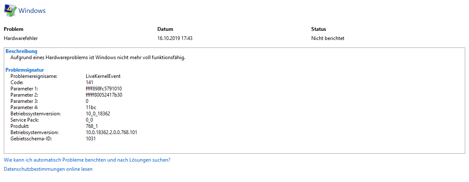This screenshot has height=182, width=469.
Task: Open the automatic problem reporting help link
Action: click(87, 160)
